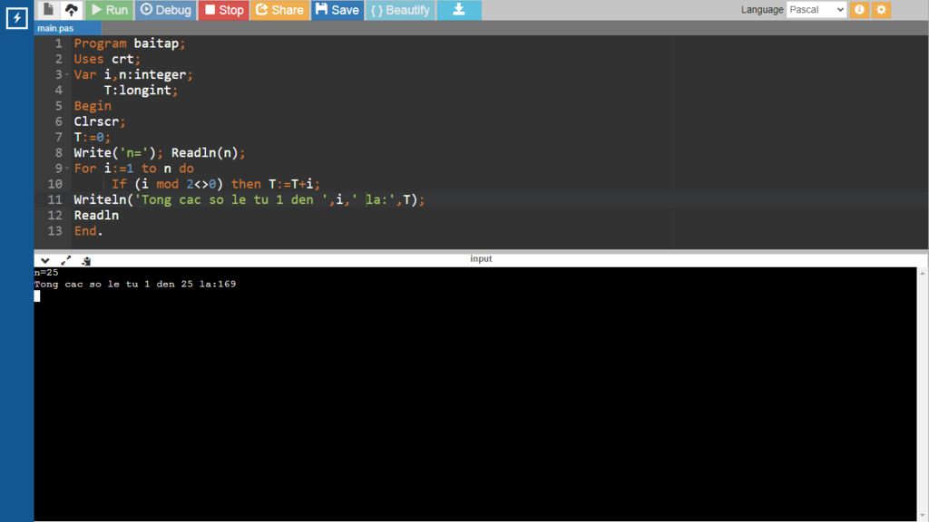This screenshot has height=522, width=929.
Task: Click the 'T:longint;' declaration
Action: (x=141, y=90)
